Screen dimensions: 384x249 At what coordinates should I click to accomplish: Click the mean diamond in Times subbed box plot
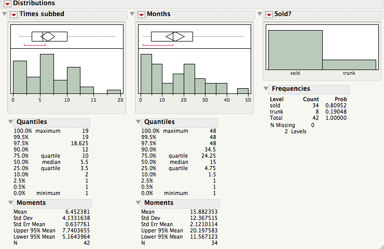(48, 36)
